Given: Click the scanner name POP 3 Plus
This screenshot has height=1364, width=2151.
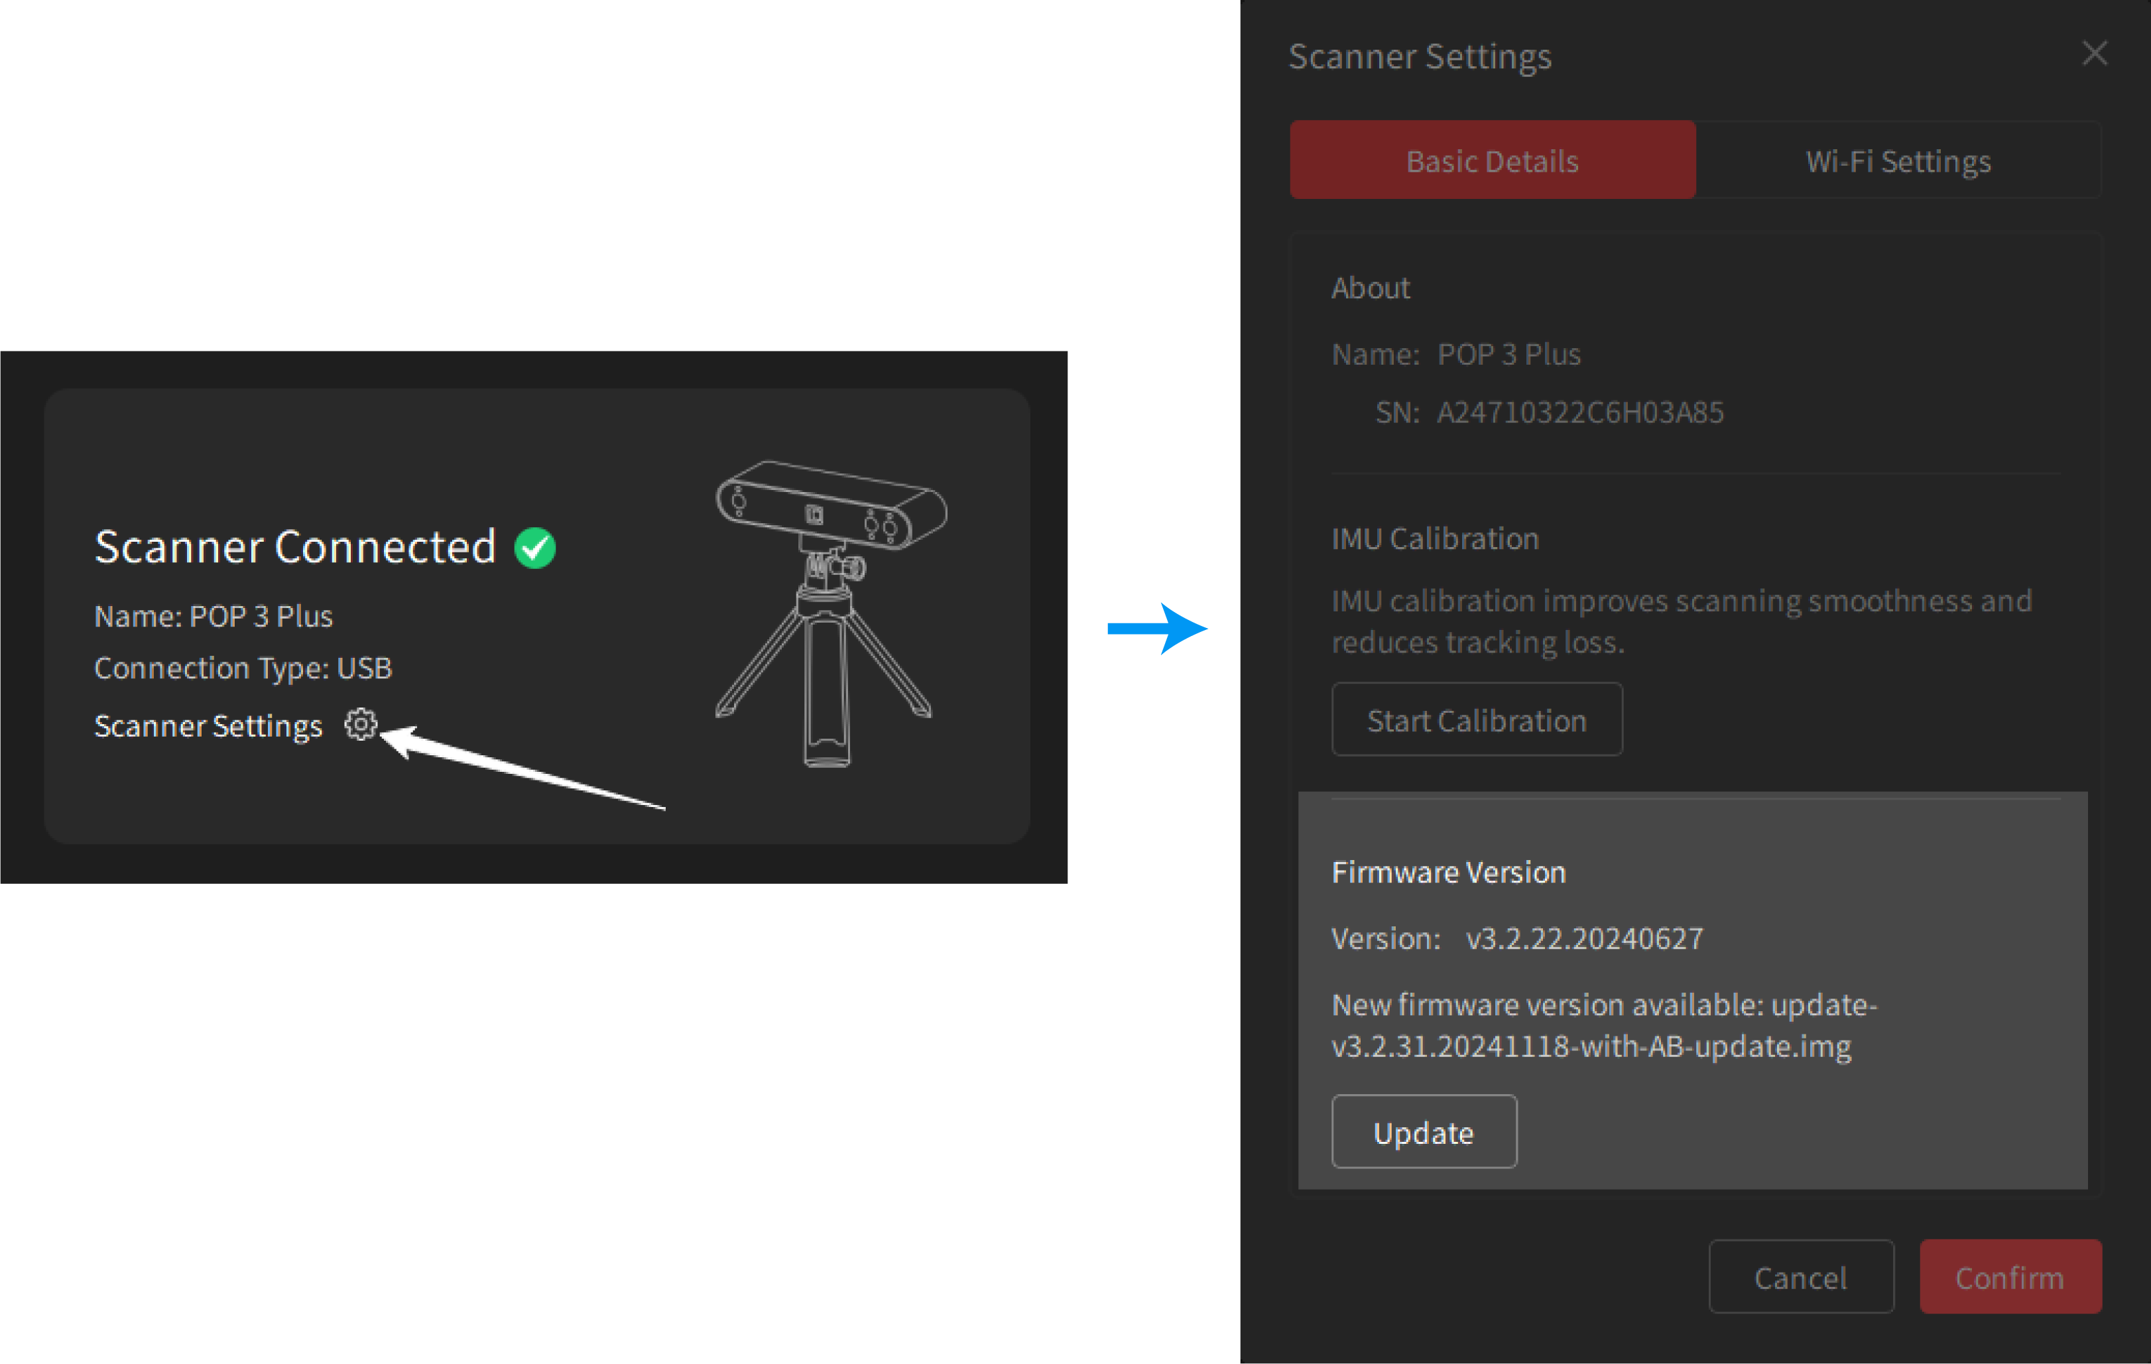Looking at the screenshot, I should click(1508, 353).
